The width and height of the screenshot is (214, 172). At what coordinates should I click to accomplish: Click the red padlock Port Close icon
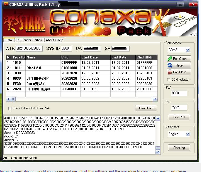coord(170,72)
